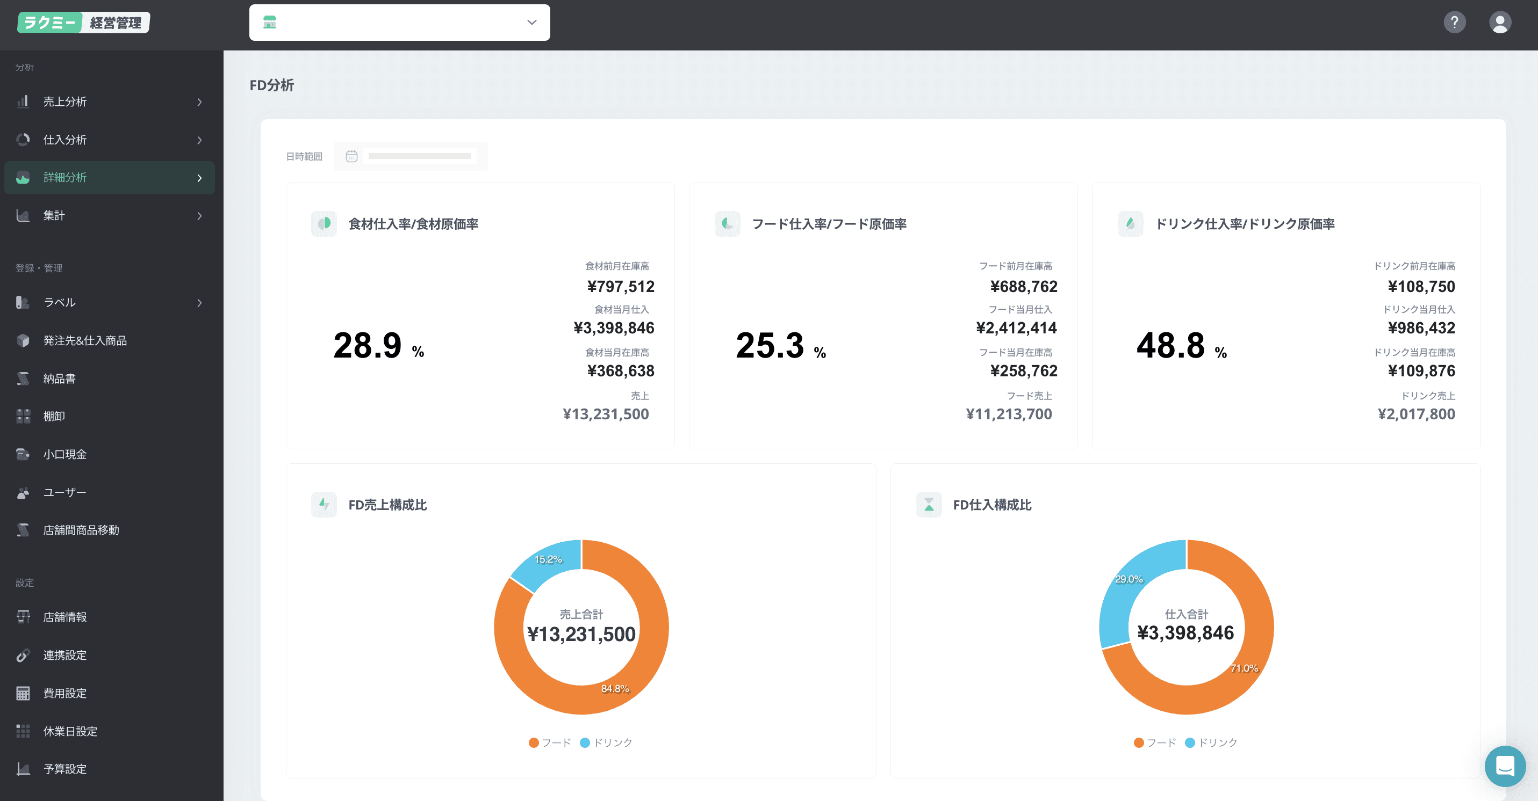Click the 納品書 sidebar icon
Viewport: 1538px width, 801px height.
coord(23,378)
